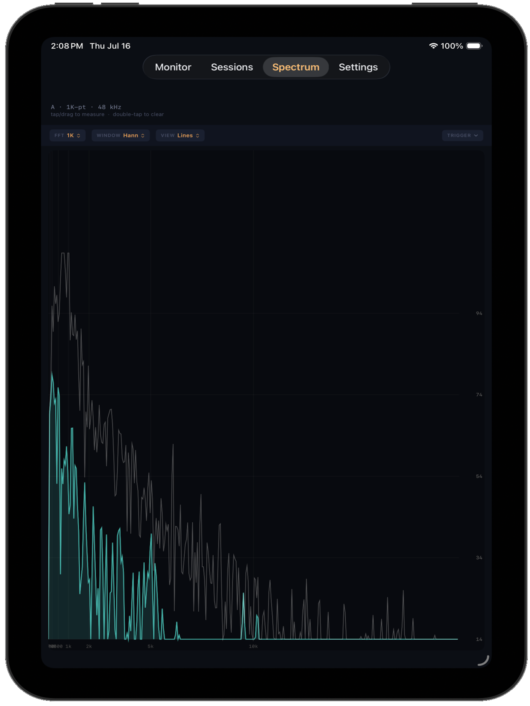This screenshot has height=706, width=530.
Task: Change the Window Hann selector
Action: [x=120, y=135]
